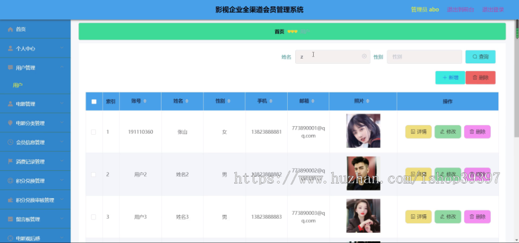Open the 用户 submenu item

click(35, 85)
